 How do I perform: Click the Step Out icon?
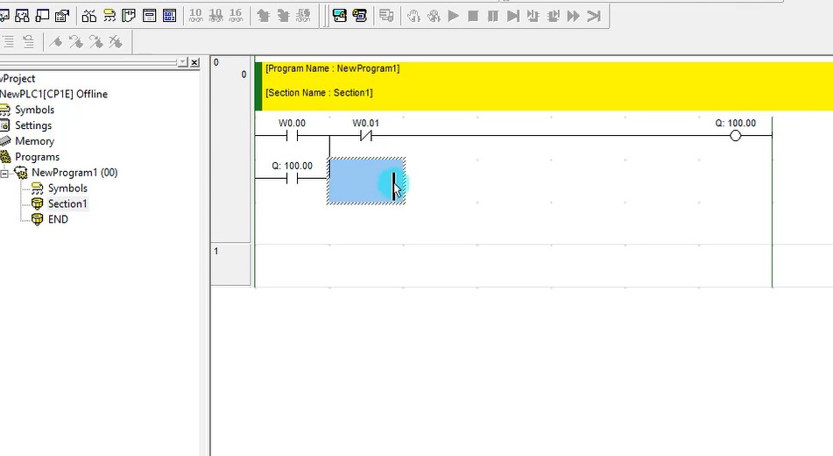pyautogui.click(x=553, y=16)
